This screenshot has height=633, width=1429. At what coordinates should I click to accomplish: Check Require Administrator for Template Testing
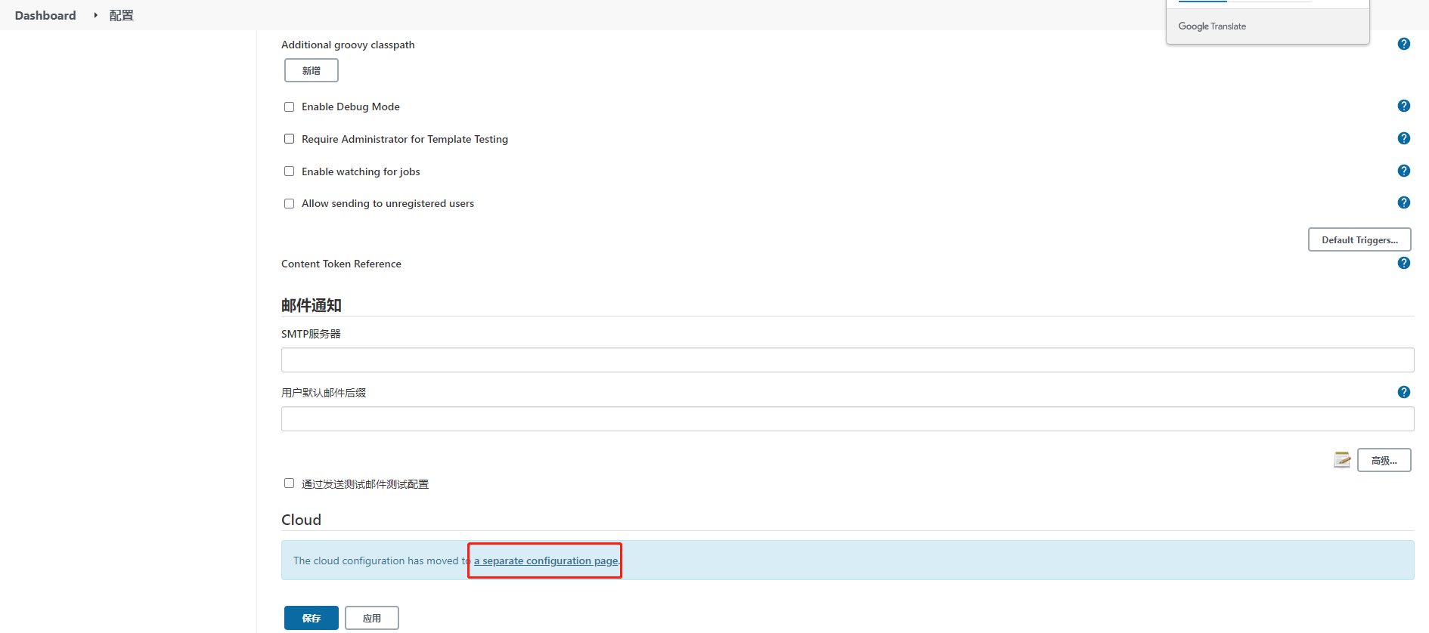point(289,139)
